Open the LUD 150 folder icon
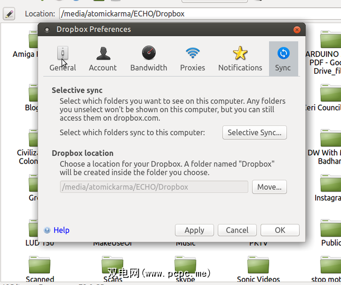Image resolution: width=341 pixels, height=285 pixels. (33, 228)
